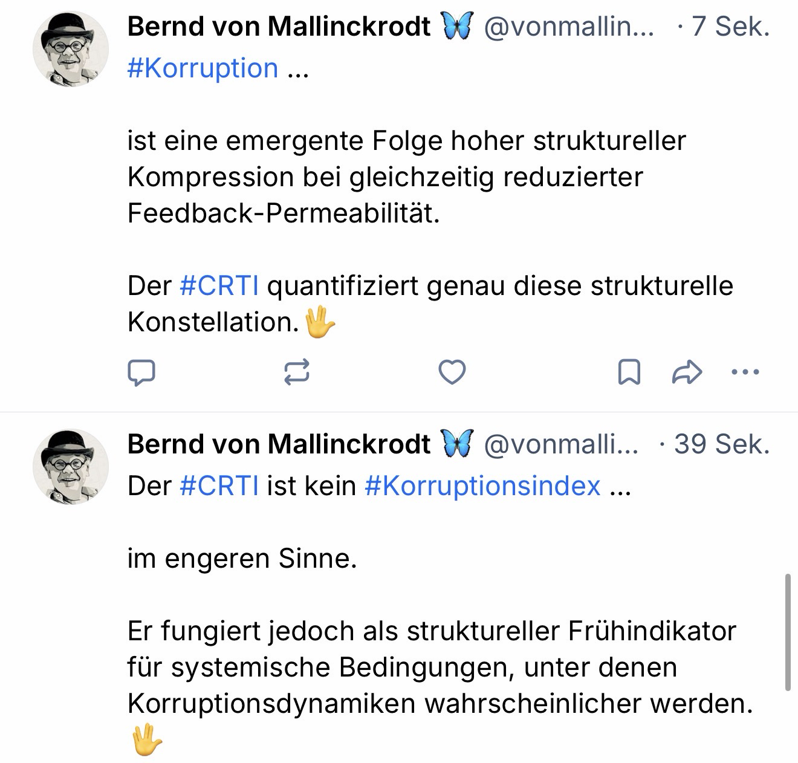Open Bernd von Mallinckrodt's name in first post
The image size is (798, 763).
pos(279,27)
